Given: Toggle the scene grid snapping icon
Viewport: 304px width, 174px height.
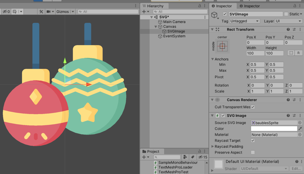Looking at the screenshot, I should [15, 12].
